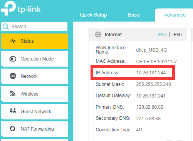Click the search magnifier icon
This screenshot has height=141, width=193.
6,27
